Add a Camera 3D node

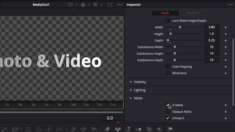[149, 129]
